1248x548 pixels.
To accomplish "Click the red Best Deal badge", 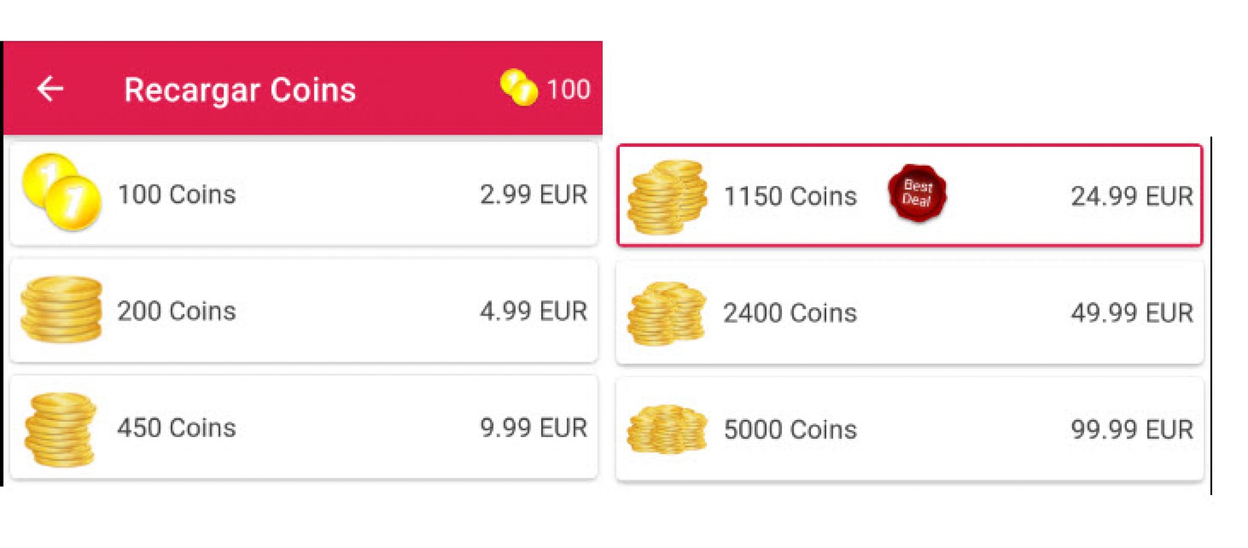I will (915, 194).
